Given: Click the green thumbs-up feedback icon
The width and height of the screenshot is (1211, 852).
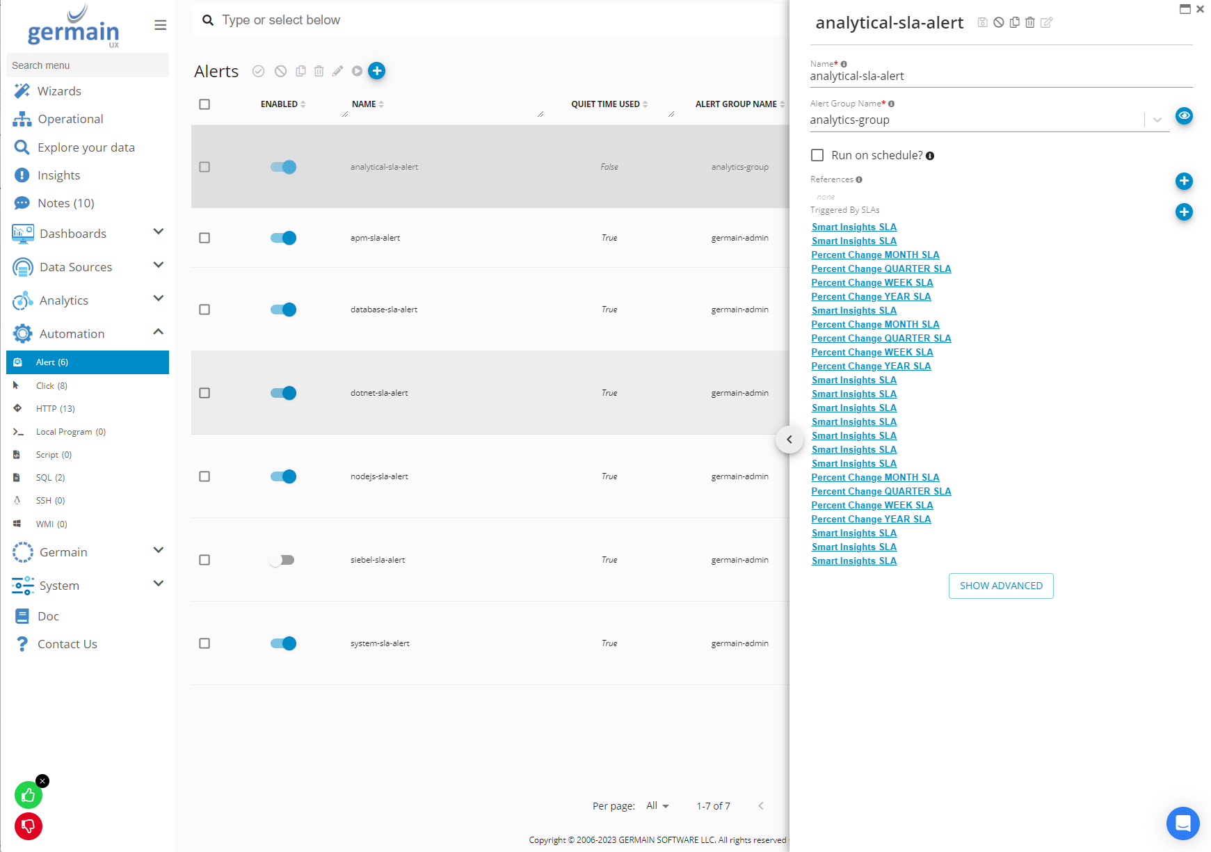Looking at the screenshot, I should pyautogui.click(x=29, y=795).
